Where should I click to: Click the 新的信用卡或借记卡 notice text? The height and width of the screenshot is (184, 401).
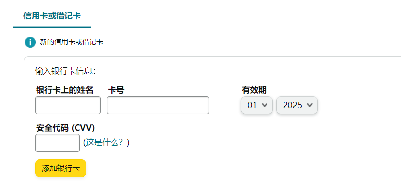tap(72, 42)
